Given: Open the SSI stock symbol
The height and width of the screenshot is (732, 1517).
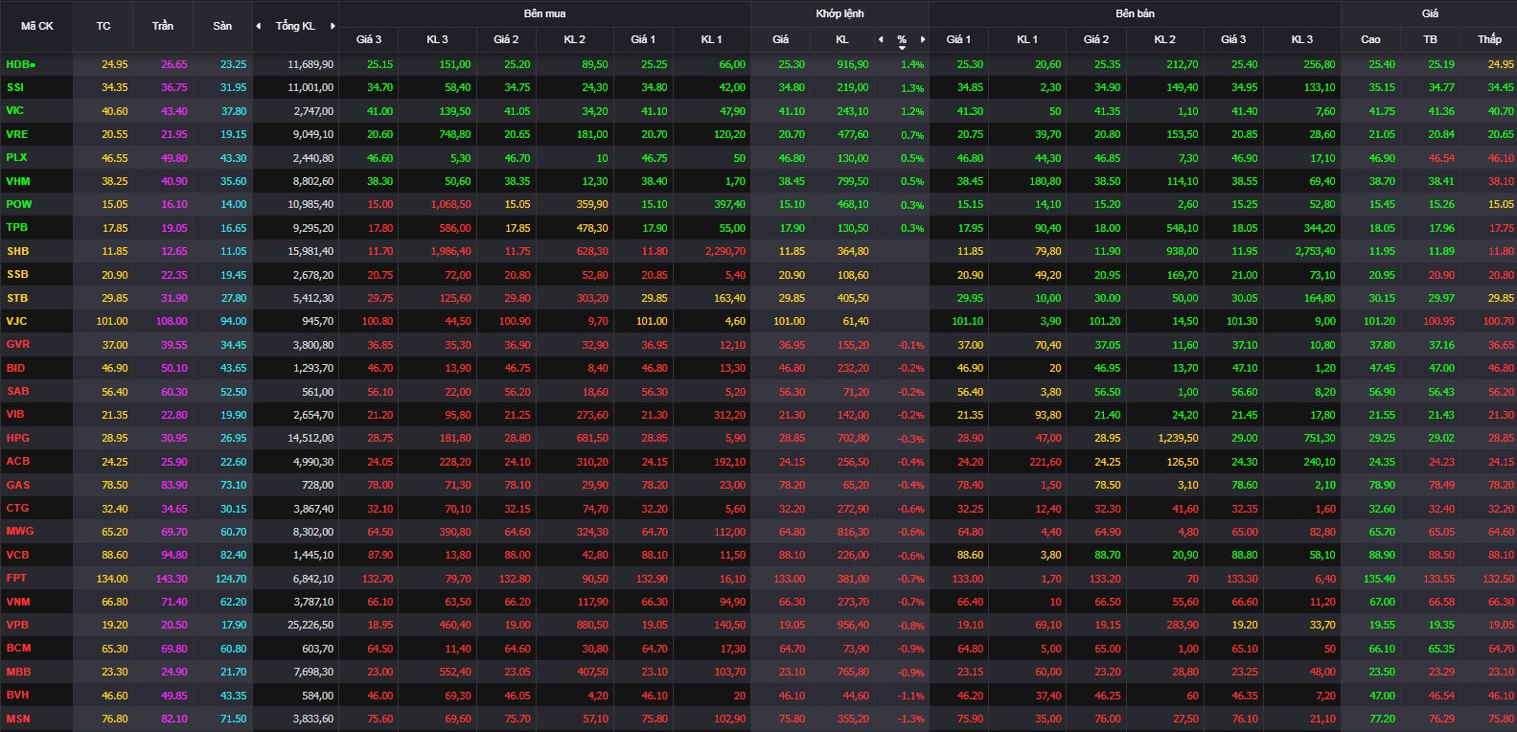Looking at the screenshot, I should point(15,87).
